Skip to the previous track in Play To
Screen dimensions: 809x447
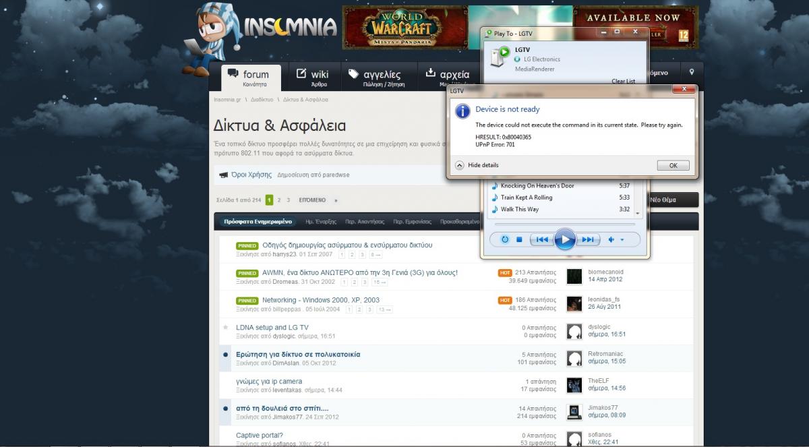pyautogui.click(x=541, y=239)
